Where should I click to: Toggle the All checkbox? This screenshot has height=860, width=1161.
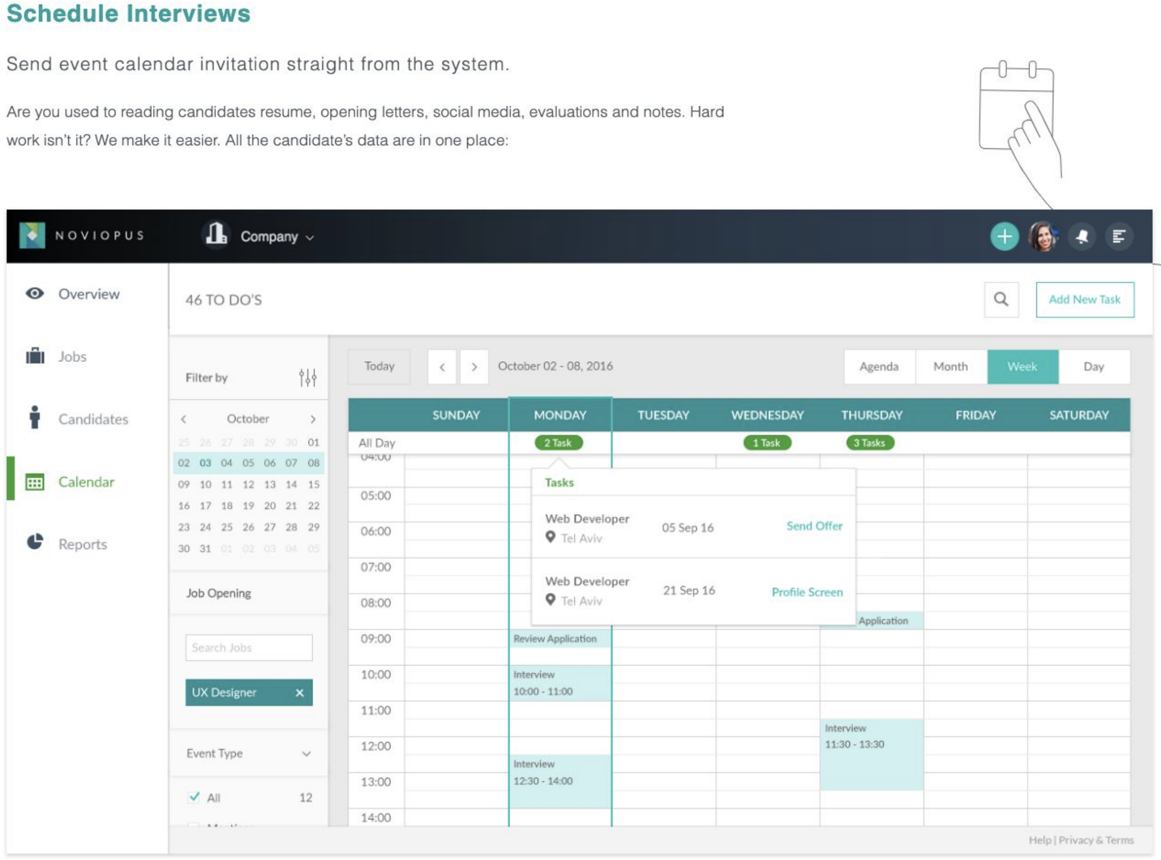[x=193, y=797]
